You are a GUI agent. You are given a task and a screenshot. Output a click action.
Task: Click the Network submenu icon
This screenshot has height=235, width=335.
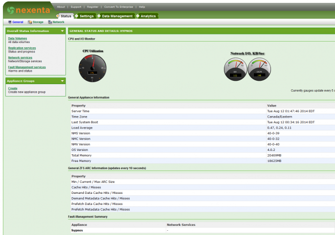[50, 22]
